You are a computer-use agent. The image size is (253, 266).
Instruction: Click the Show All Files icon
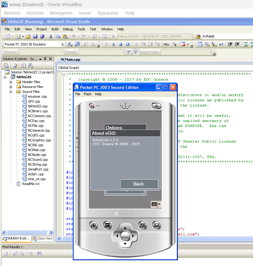15,66
